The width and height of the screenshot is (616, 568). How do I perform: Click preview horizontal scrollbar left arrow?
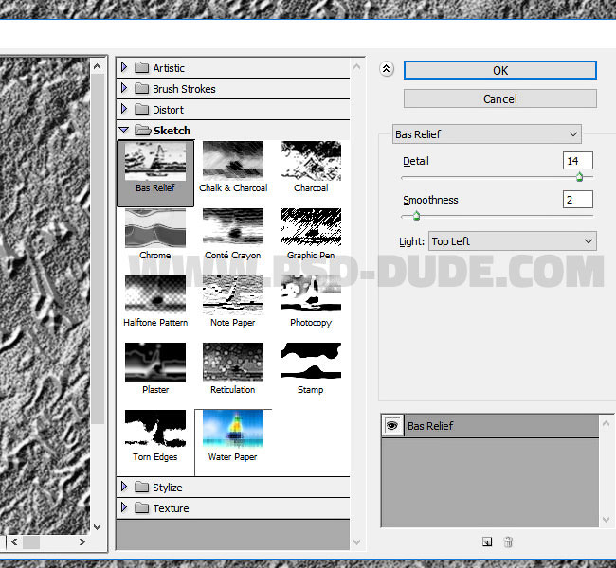14,542
